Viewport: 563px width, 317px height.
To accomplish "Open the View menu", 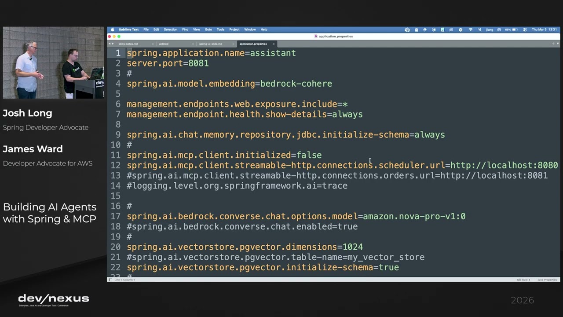I will click(197, 29).
